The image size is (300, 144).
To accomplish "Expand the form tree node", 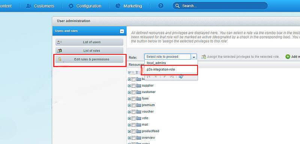I will pyautogui.click(x=129, y=99).
